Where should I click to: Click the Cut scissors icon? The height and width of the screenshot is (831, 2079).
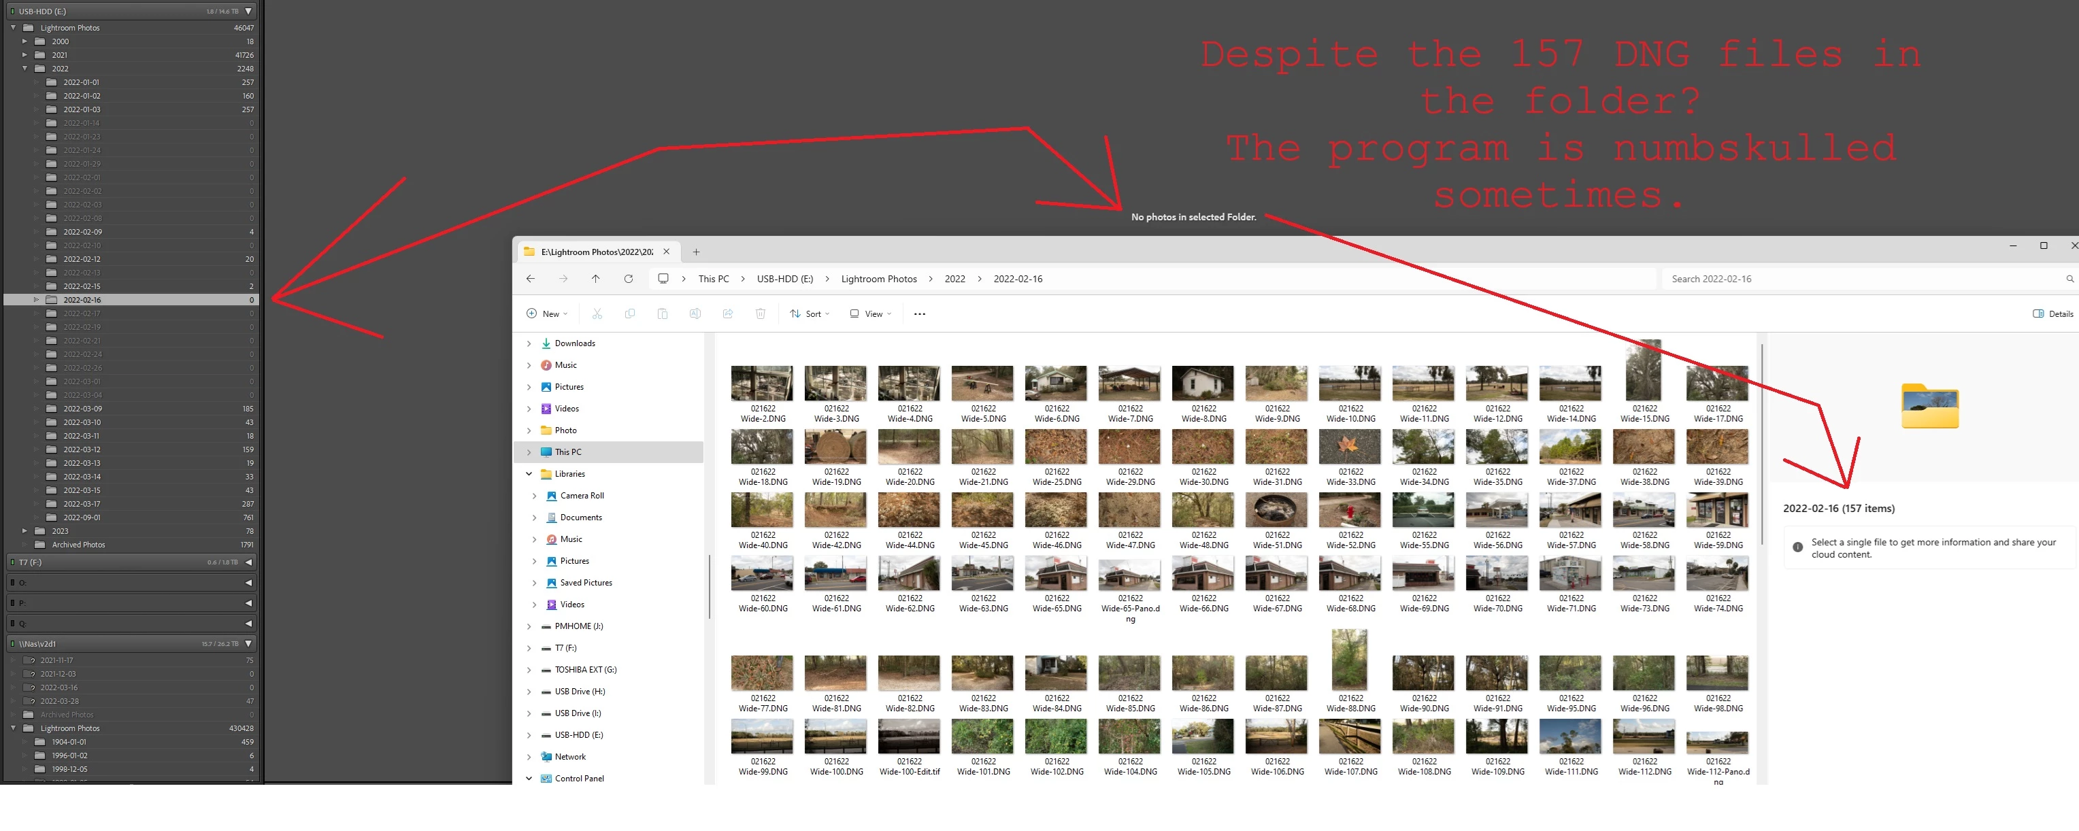pyautogui.click(x=597, y=314)
